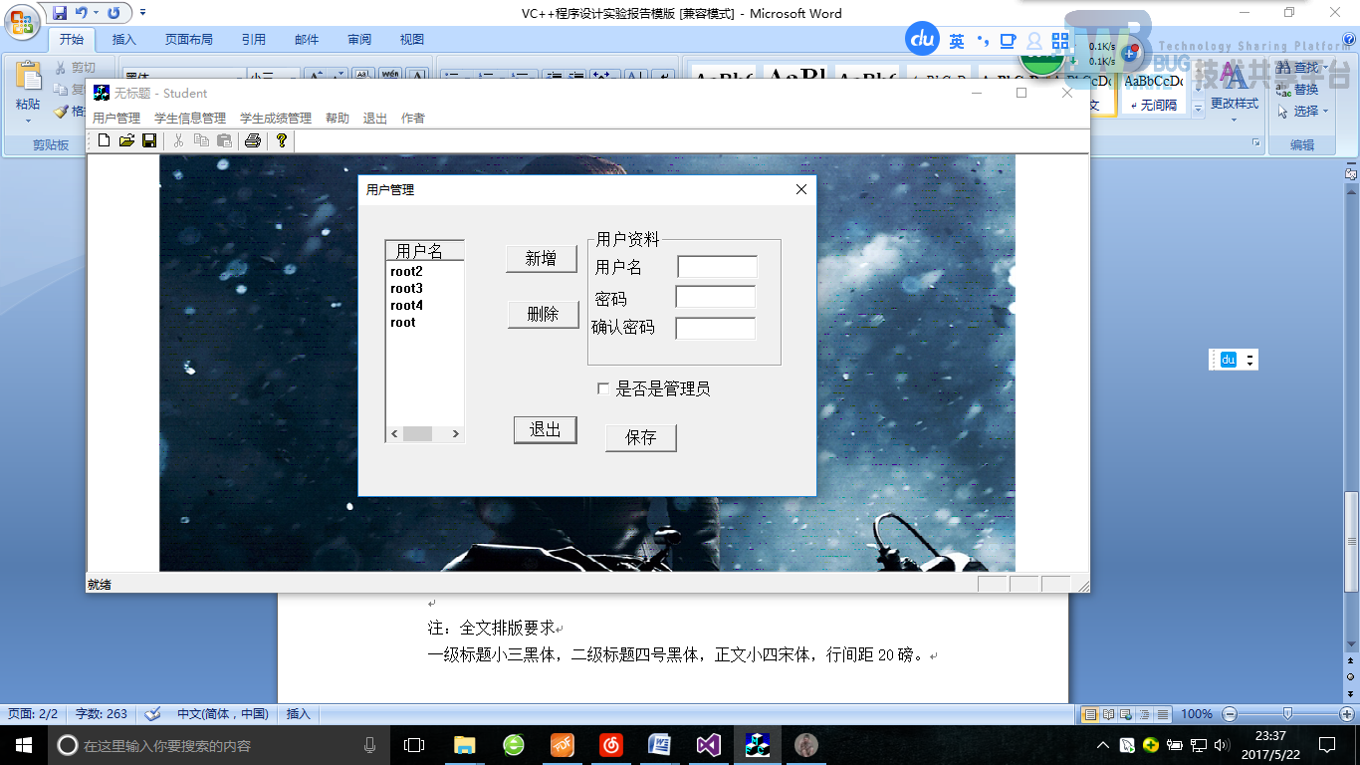This screenshot has height=765, width=1360.
Task: Click the 保存 button
Action: tap(641, 437)
